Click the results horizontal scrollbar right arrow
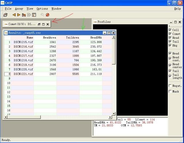 pyautogui.click(x=110, y=117)
